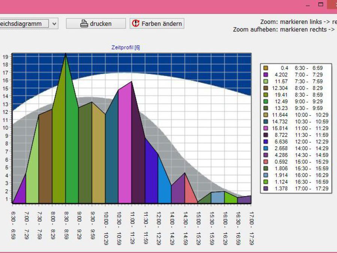This screenshot has height=253, width=337.
Task: Open the chart type dropdown arrow
Action: [x=55, y=24]
